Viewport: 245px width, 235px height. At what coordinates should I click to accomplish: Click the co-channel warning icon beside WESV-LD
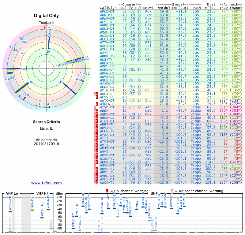click(97, 97)
